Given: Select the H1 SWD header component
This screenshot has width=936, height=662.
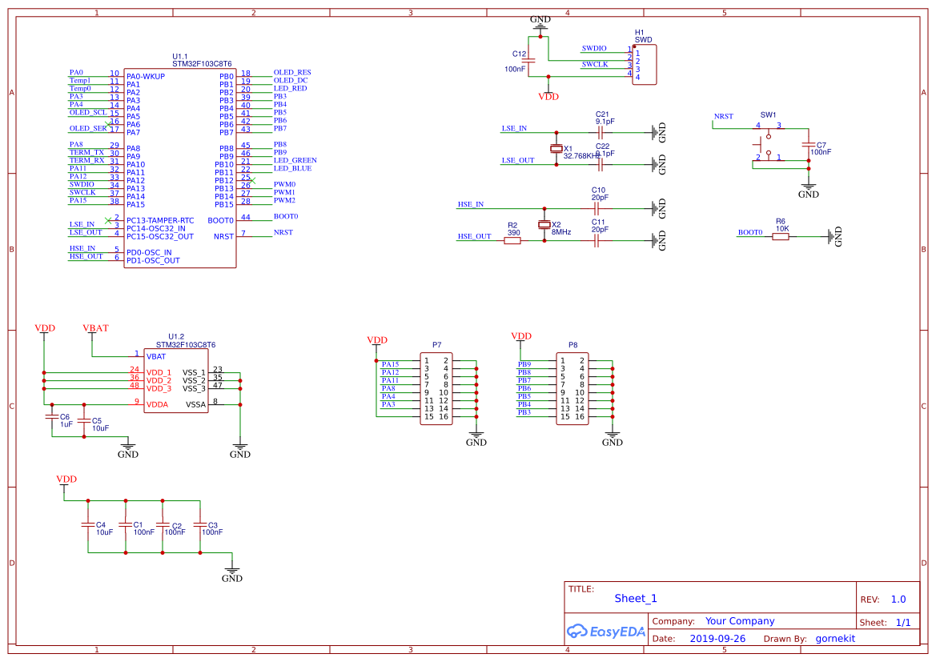Looking at the screenshot, I should tap(645, 65).
